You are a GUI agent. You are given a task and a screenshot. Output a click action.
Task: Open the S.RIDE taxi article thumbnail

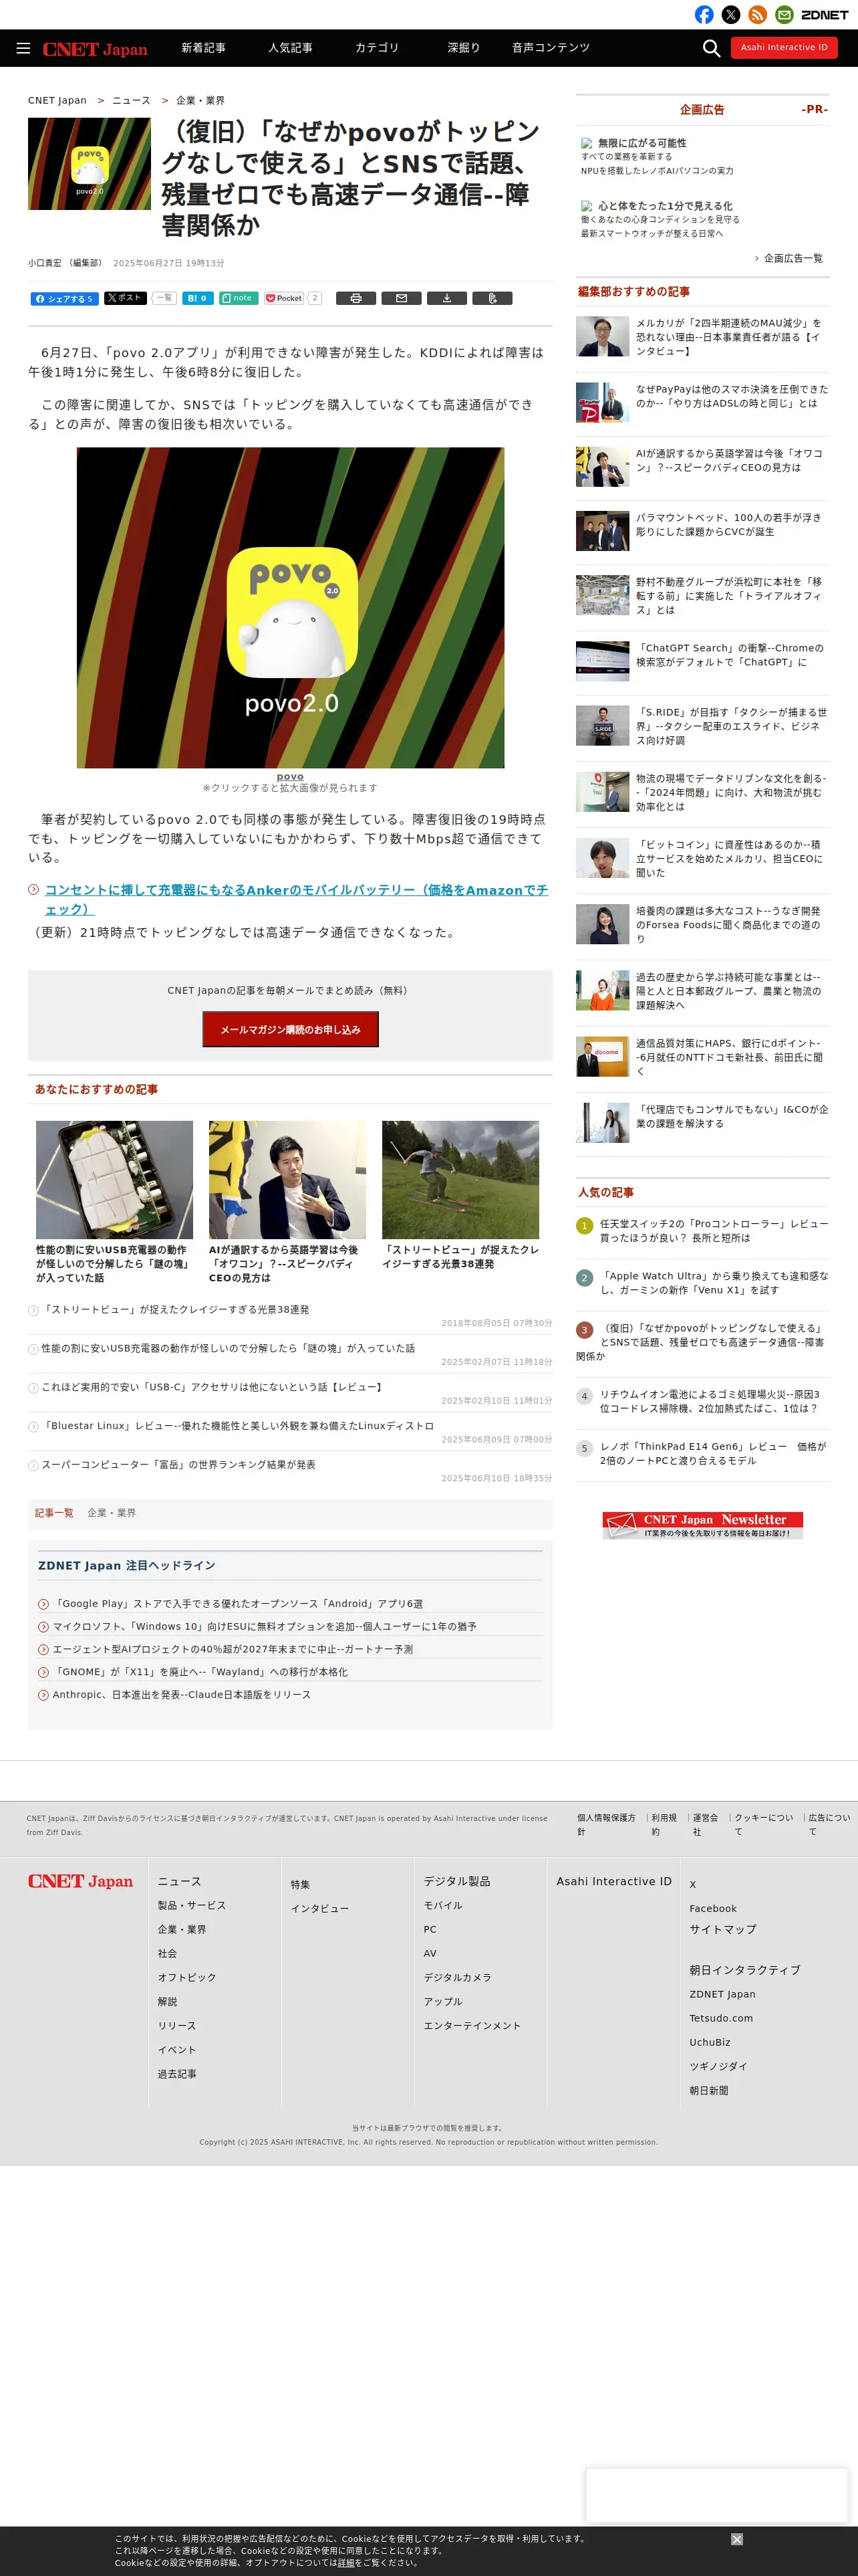602,725
